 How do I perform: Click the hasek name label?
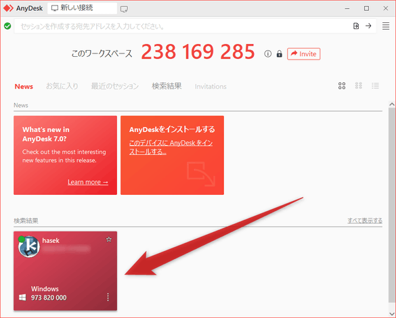click(x=51, y=240)
